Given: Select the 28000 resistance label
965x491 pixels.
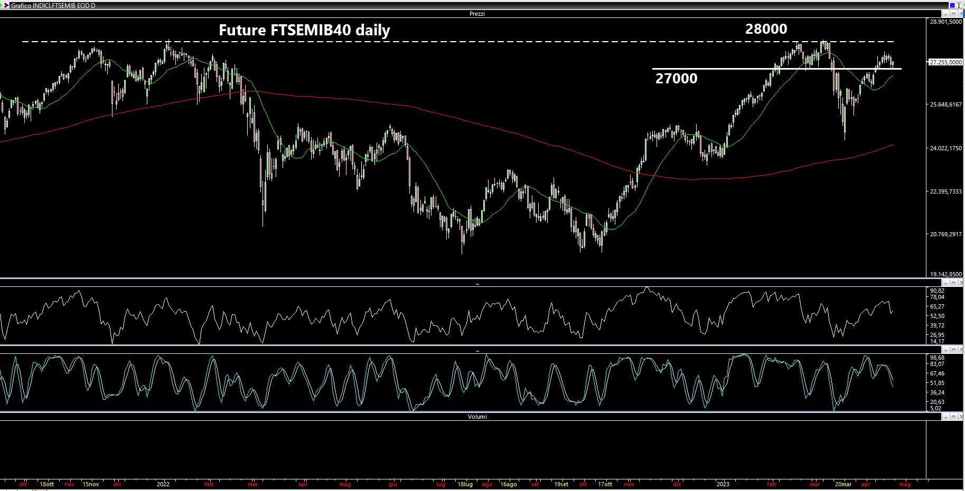Looking at the screenshot, I should [x=766, y=29].
